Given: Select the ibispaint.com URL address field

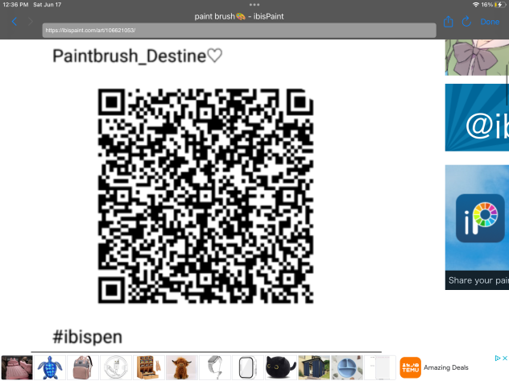Looking at the screenshot, I should [239, 30].
